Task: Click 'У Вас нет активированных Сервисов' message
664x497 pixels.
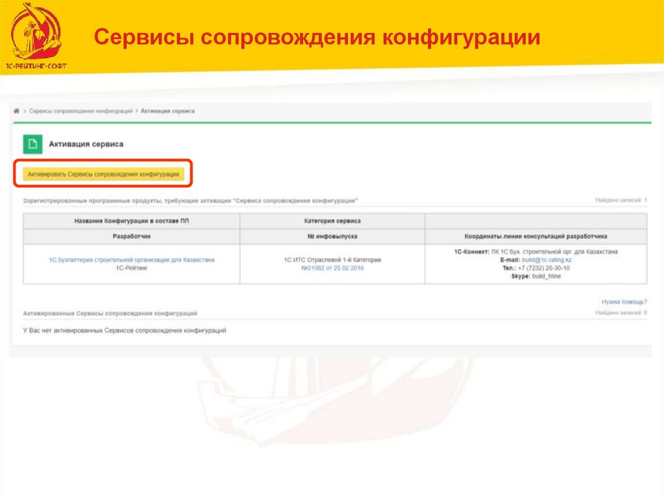Action: [124, 330]
